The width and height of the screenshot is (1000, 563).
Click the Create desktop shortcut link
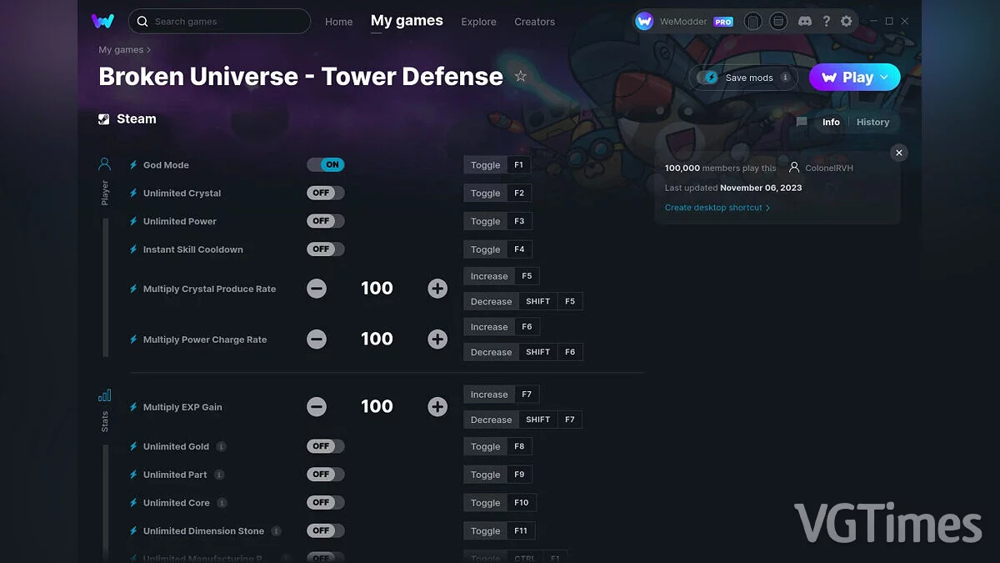717,207
